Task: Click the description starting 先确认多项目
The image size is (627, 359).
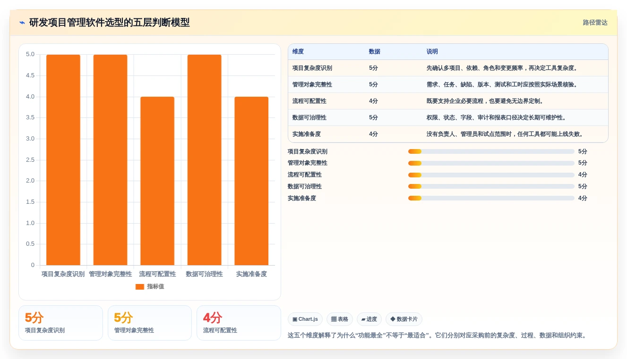Action: click(502, 68)
